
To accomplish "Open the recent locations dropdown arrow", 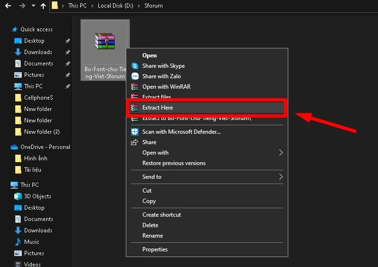I will tap(33, 6).
